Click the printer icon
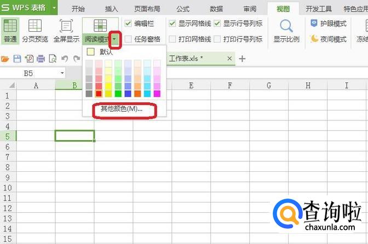 point(41,59)
